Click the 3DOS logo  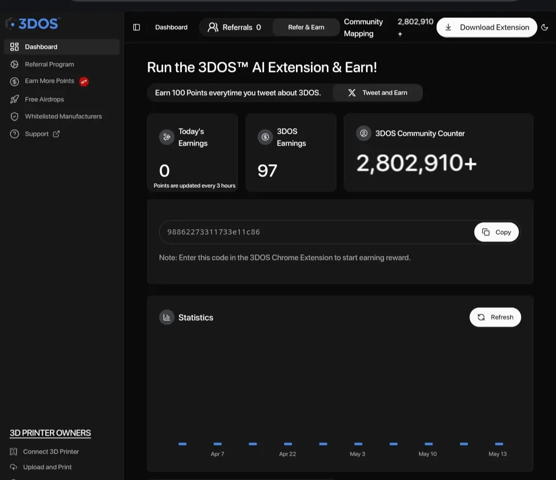(32, 24)
